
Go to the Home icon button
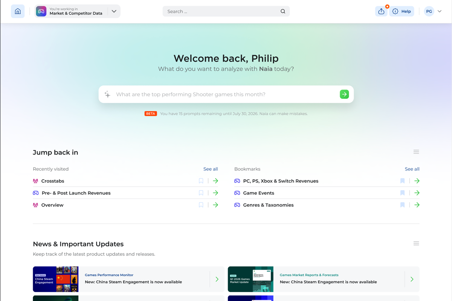click(x=18, y=11)
